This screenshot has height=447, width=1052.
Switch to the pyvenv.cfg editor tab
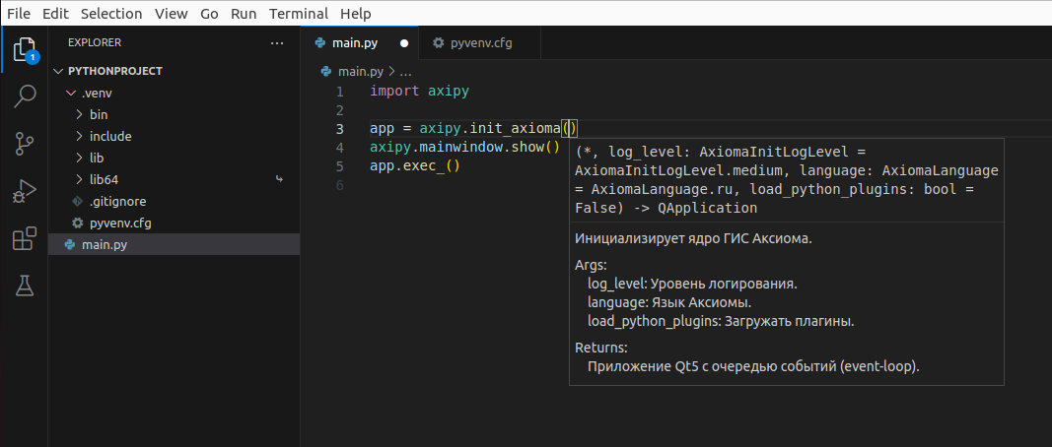click(479, 43)
